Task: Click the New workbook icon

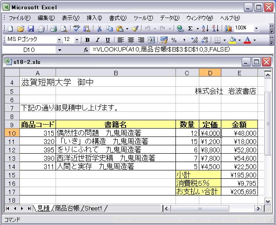Action: click(10, 29)
